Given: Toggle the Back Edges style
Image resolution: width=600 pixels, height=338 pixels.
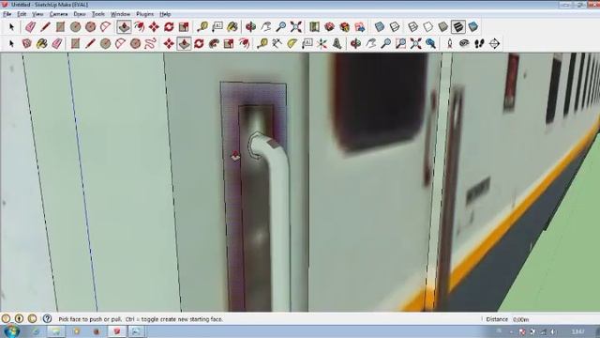Looking at the screenshot, I should click(395, 27).
